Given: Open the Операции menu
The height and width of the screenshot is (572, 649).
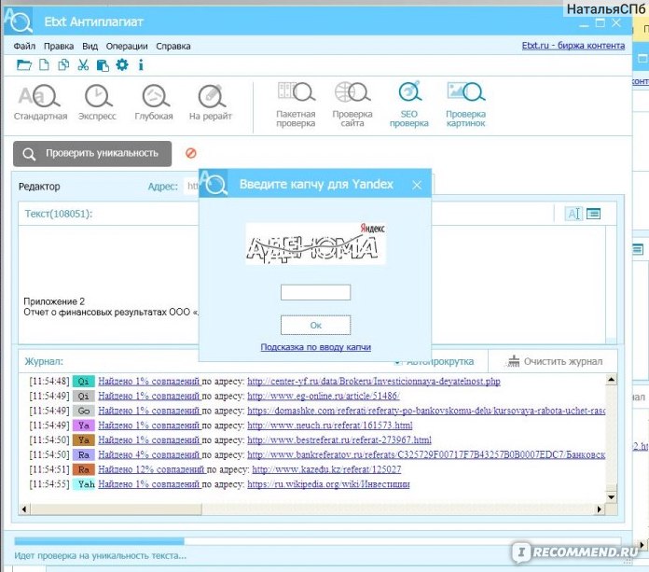Looking at the screenshot, I should coord(126,46).
